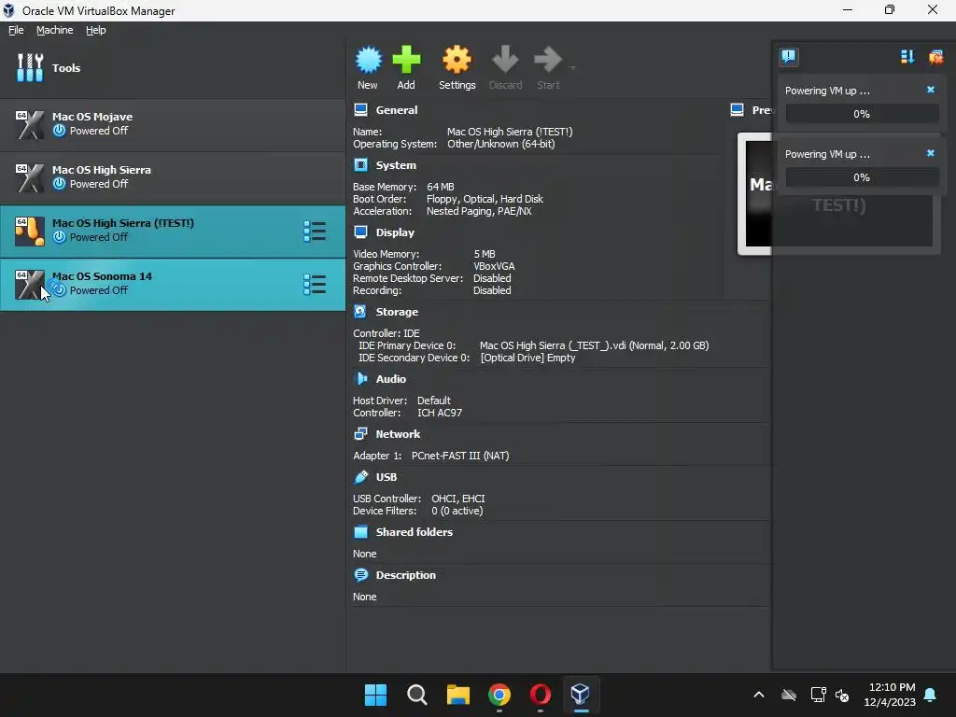
Task: Click the Base Memory 64 MB value
Action: coord(441,187)
